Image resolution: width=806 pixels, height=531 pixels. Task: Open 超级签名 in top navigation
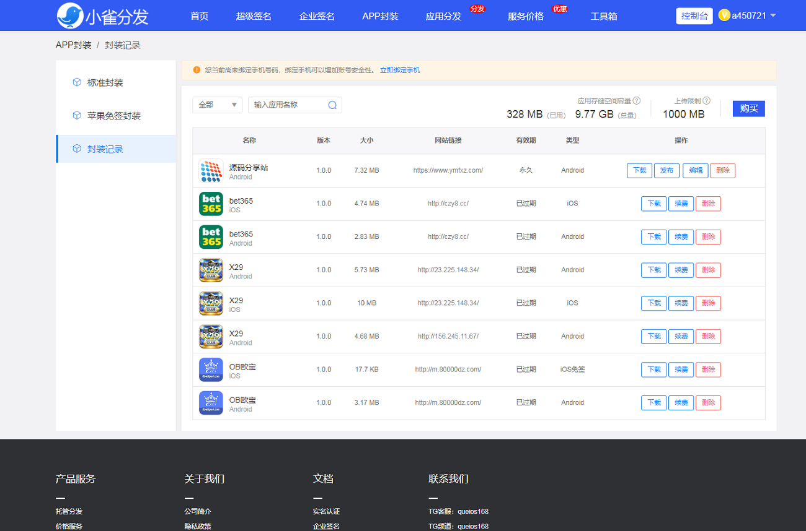coord(254,16)
